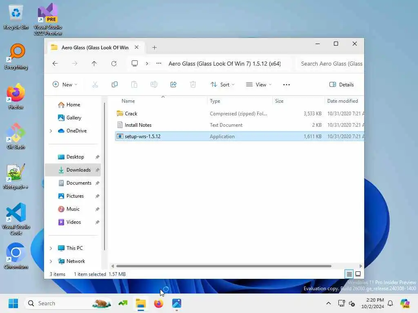Select Visual Studio 2022 Preview desktop icon
This screenshot has width=418, height=313.
coord(48,20)
